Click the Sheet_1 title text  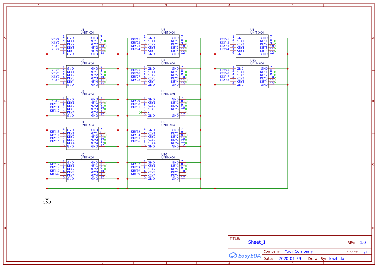(256, 242)
